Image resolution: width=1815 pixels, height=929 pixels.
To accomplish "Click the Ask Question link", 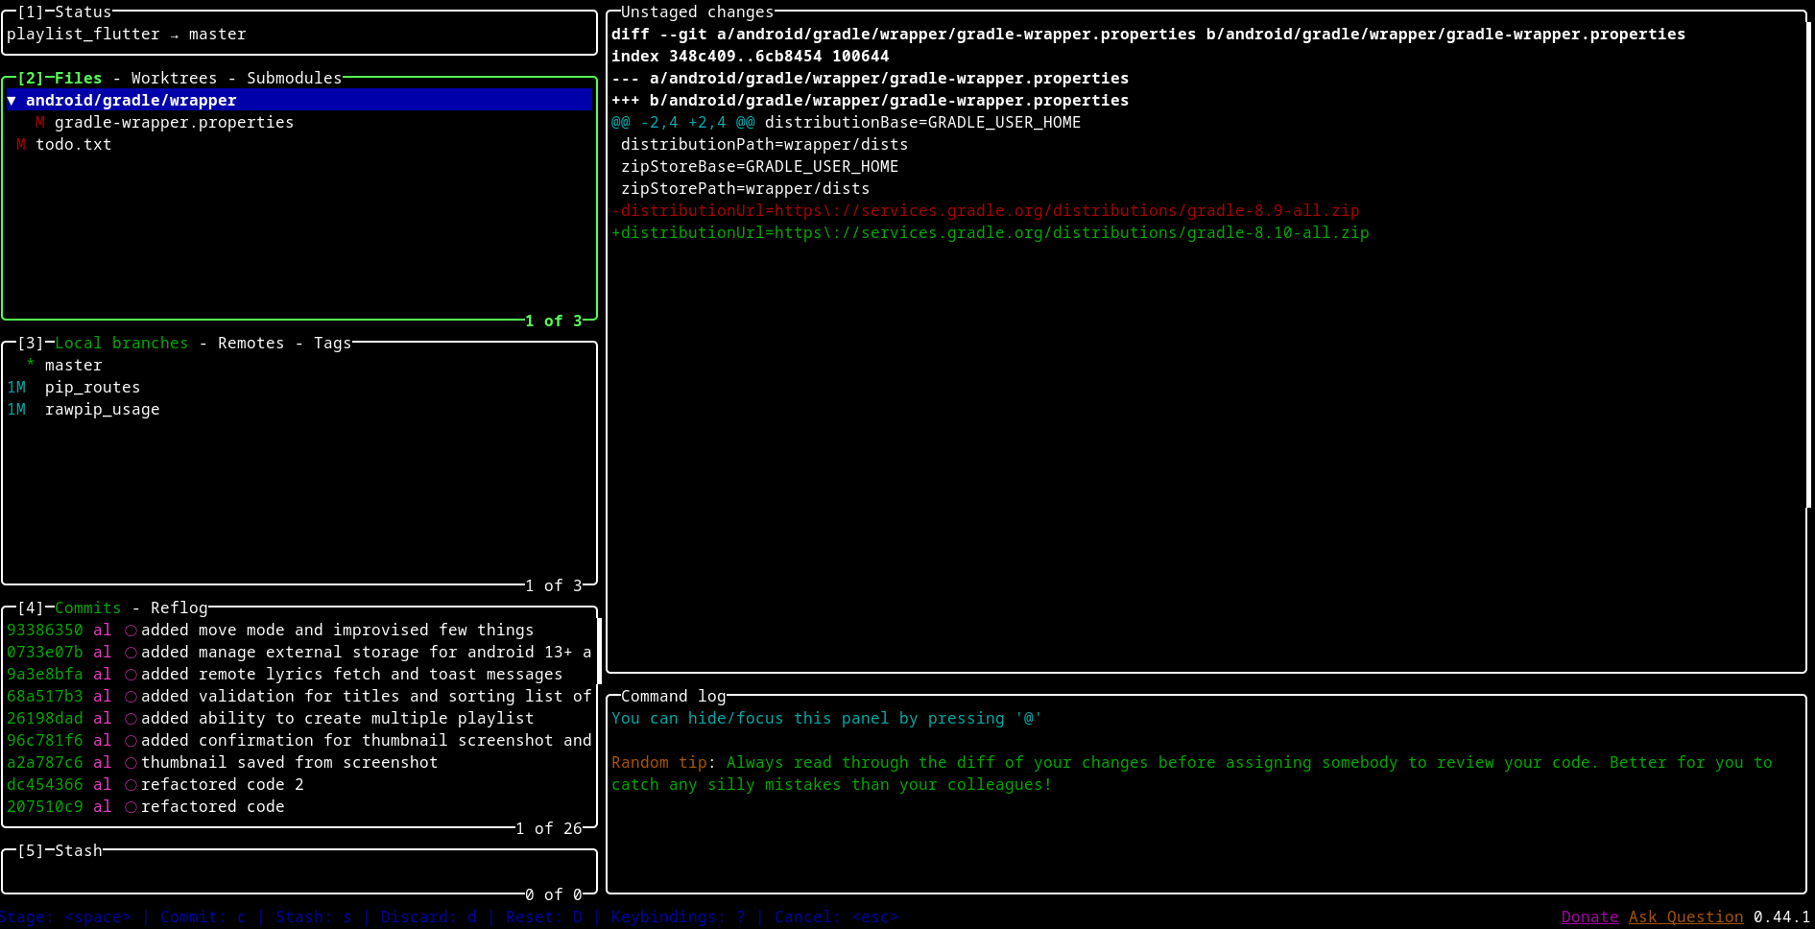I will (x=1685, y=917).
